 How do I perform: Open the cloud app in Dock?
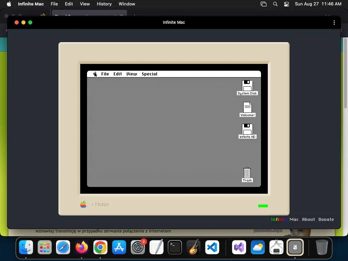pyautogui.click(x=258, y=247)
